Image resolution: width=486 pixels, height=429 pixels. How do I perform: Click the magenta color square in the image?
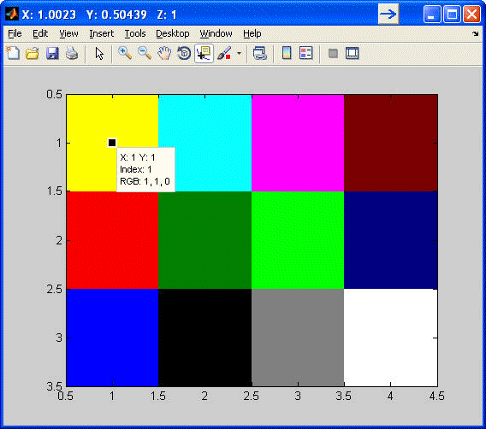[298, 143]
